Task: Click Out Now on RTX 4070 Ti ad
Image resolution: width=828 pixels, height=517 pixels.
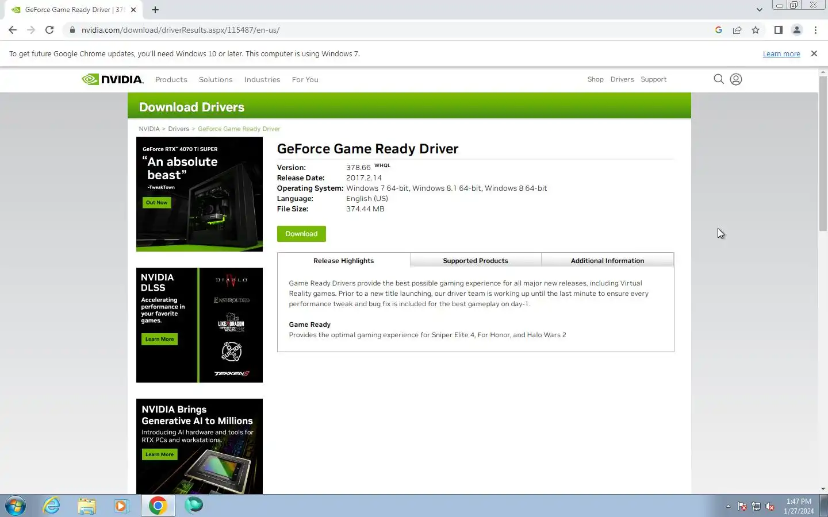Action: 156,203
